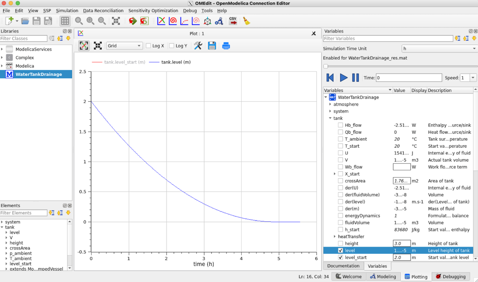Open the Sensitivity Optimization menu

[x=153, y=10]
